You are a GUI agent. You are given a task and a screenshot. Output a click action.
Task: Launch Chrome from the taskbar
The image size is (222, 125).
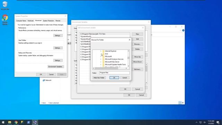pyautogui.click(x=16, y=122)
